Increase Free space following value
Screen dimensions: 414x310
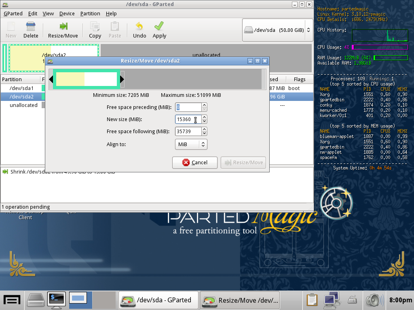point(204,129)
